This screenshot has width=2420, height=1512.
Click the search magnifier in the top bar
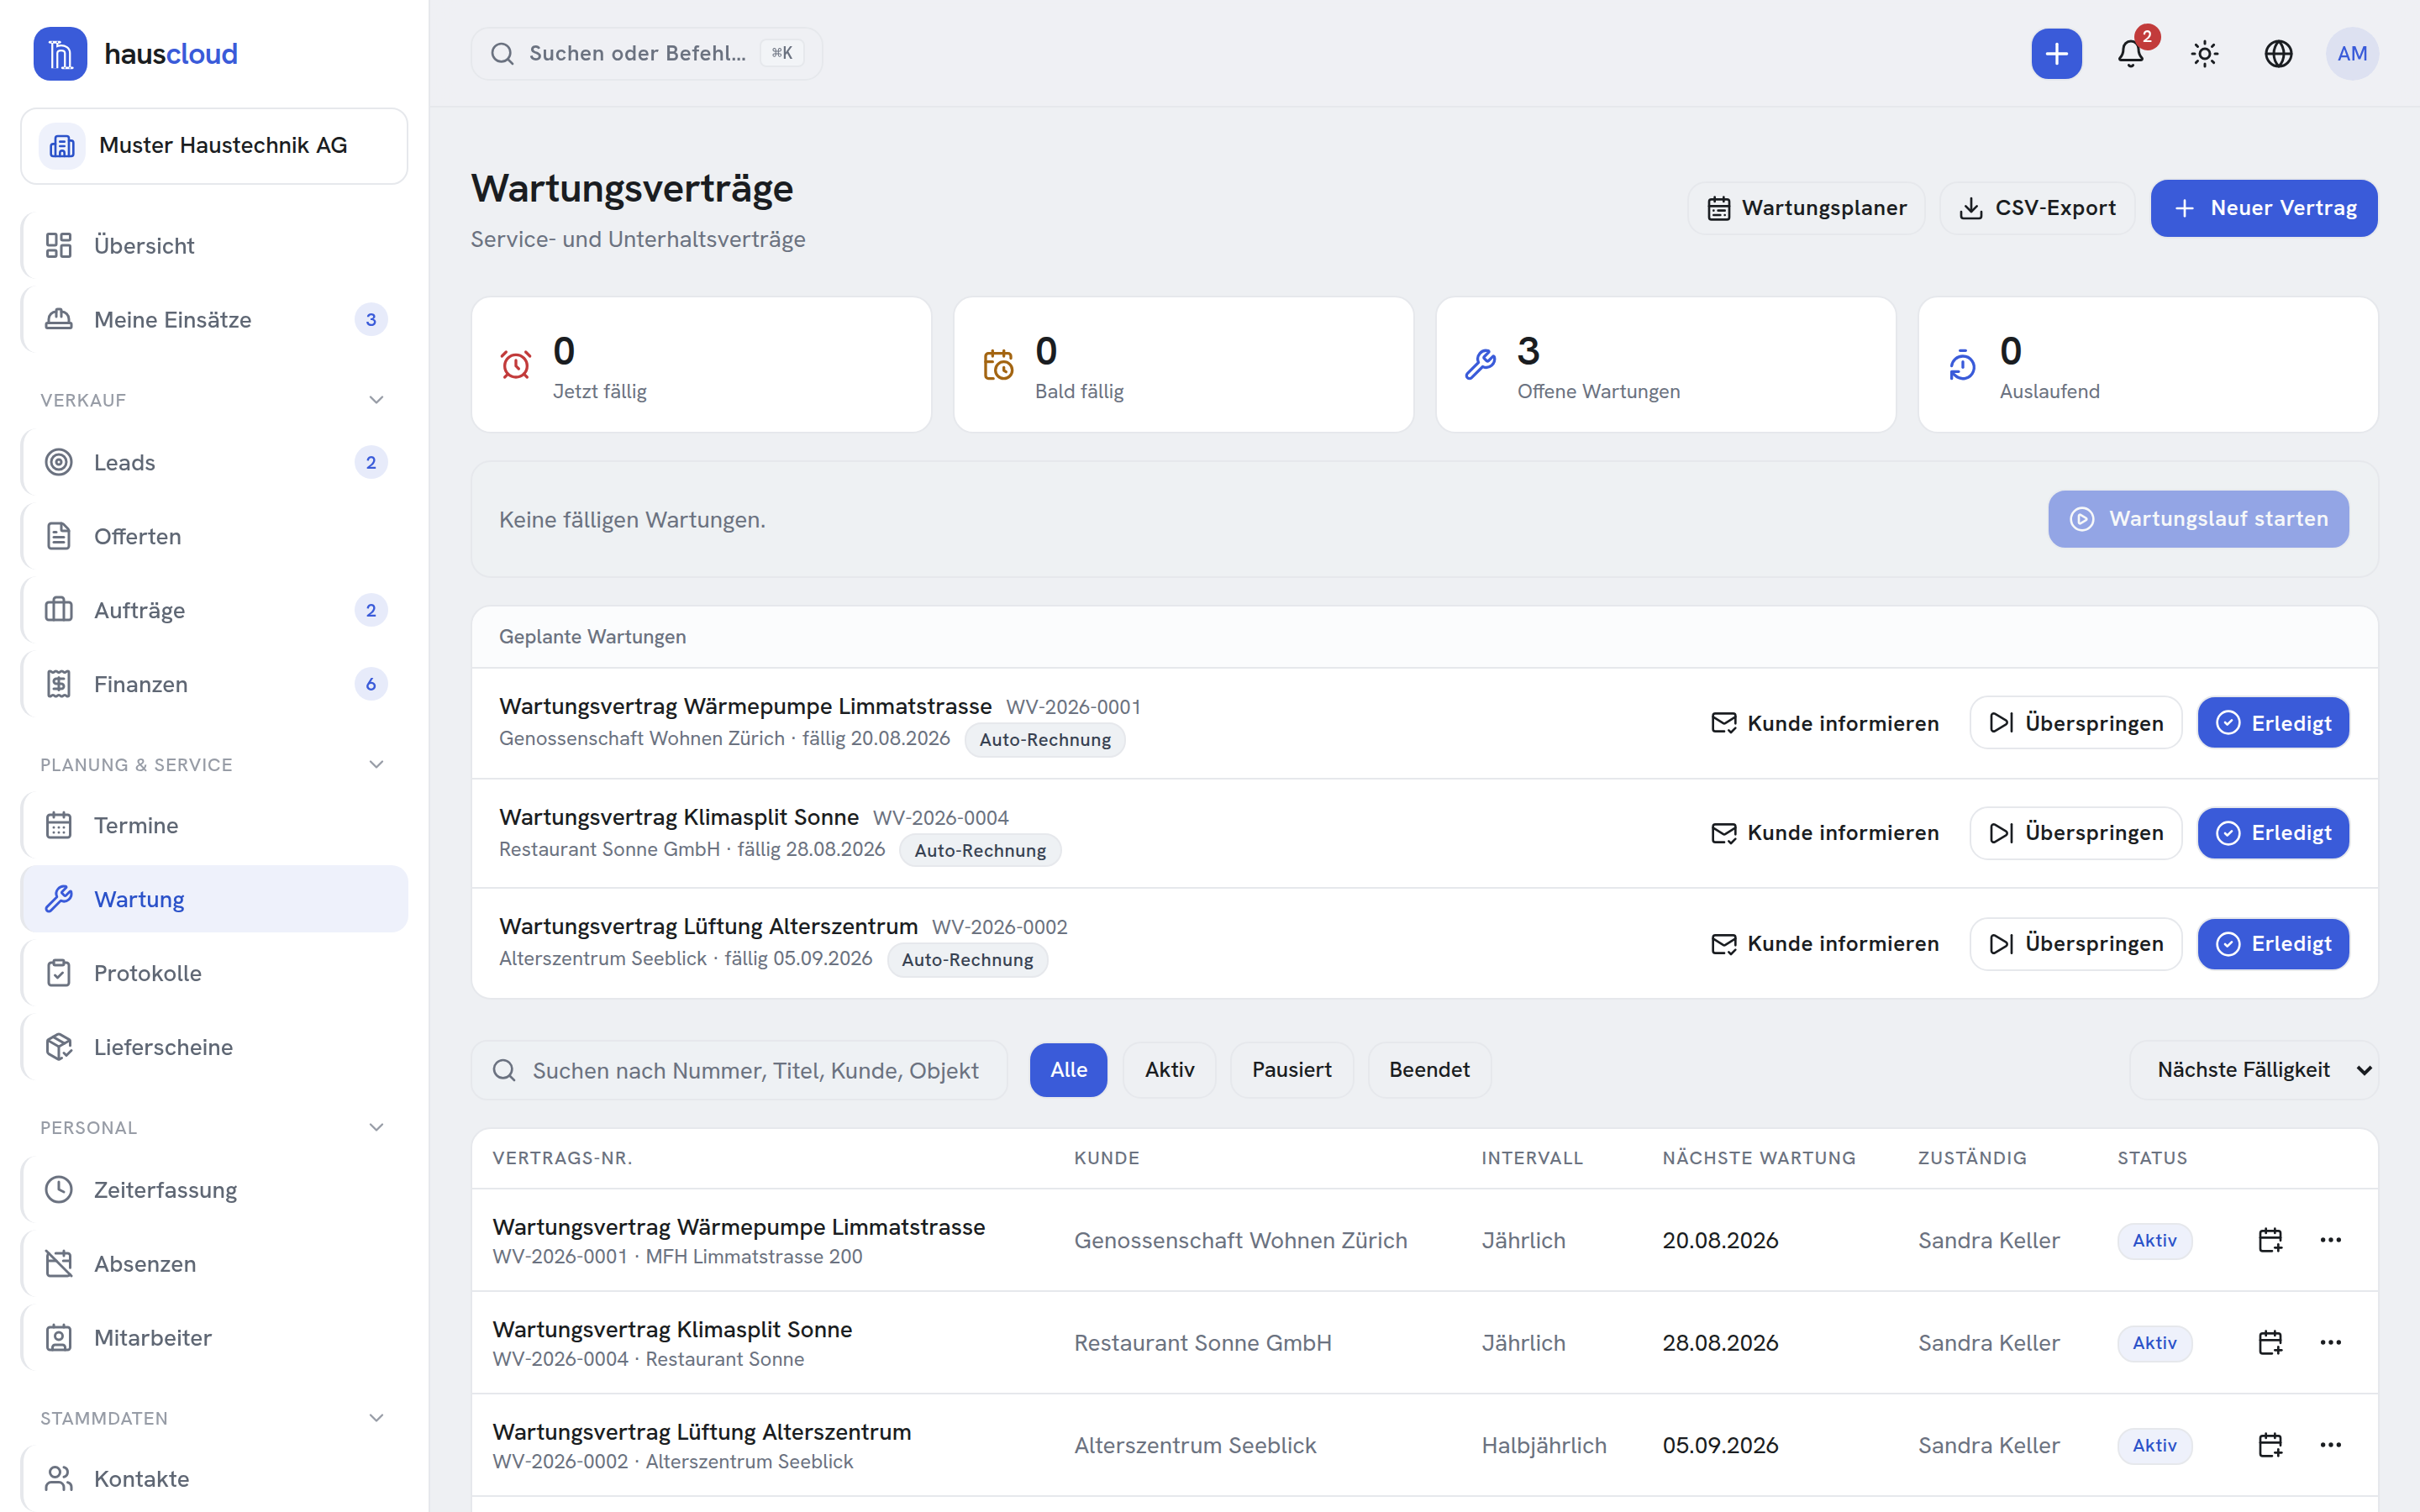pos(502,54)
